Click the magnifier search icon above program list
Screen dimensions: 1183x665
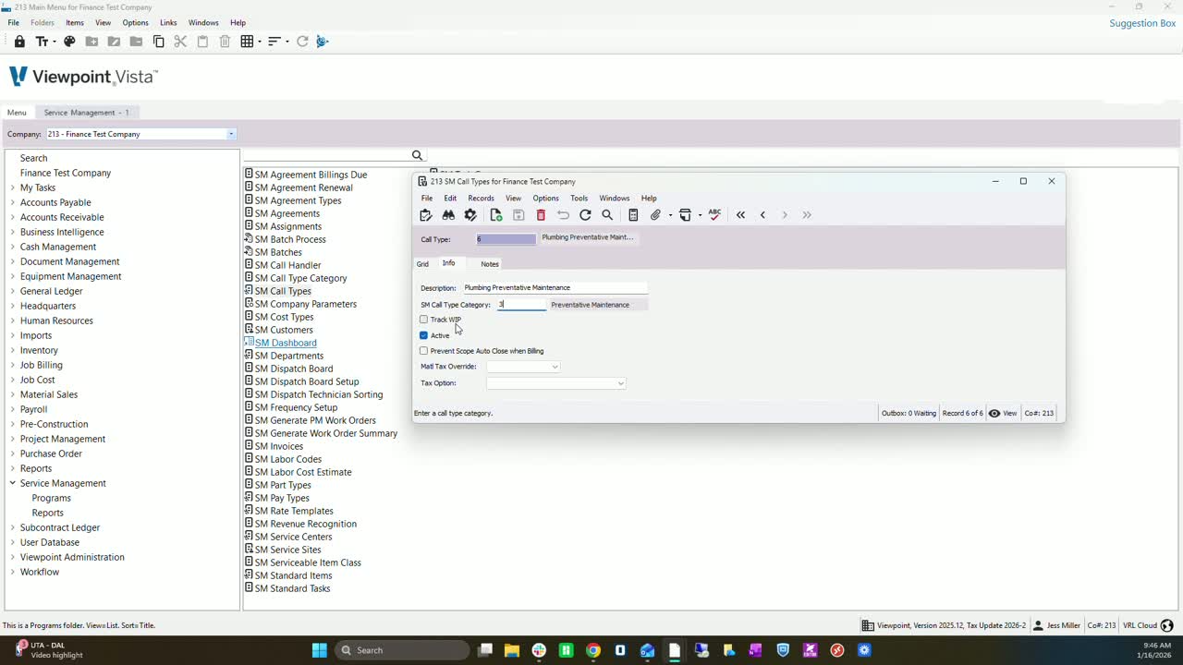[x=417, y=155]
